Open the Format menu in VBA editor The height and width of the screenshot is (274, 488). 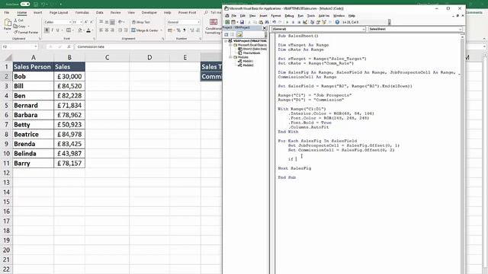pos(276,16)
